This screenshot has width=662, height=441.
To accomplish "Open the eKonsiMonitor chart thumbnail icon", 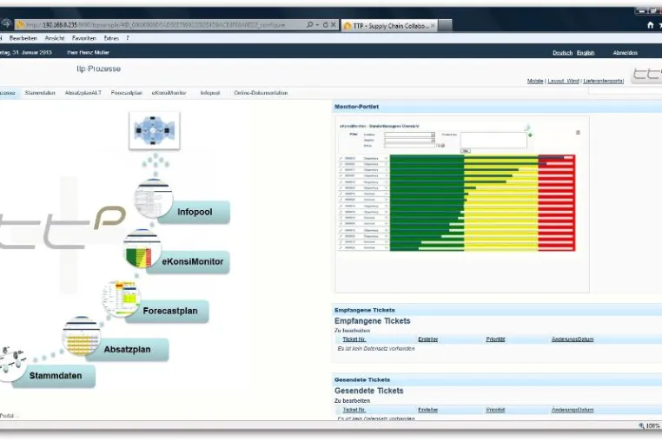I will click(x=142, y=249).
